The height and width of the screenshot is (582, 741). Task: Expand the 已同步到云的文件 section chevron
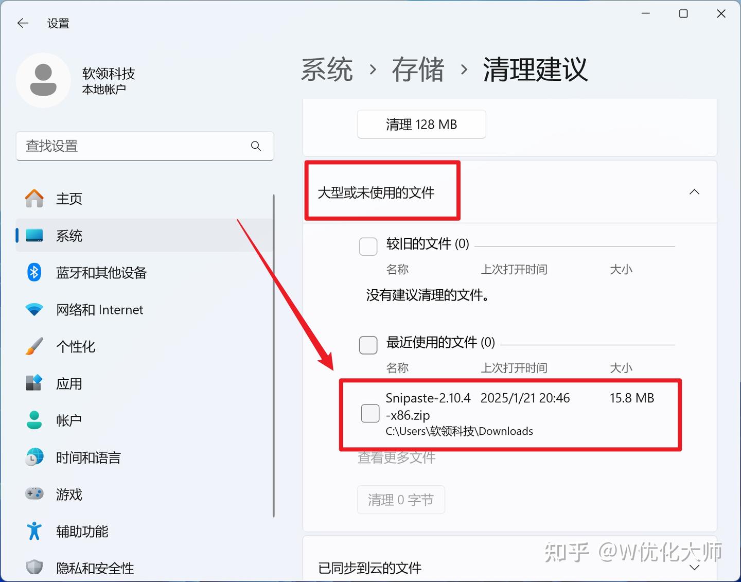coord(694,568)
